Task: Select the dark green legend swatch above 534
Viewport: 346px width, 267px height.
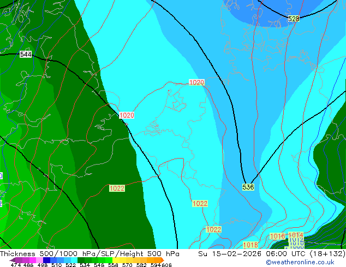Action: (81, 260)
